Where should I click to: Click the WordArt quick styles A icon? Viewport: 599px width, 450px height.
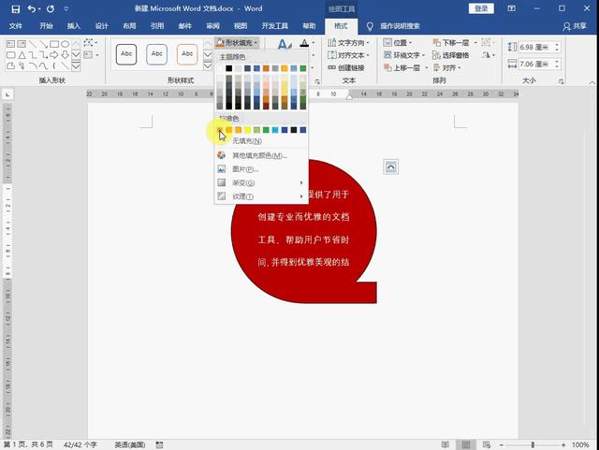[285, 44]
